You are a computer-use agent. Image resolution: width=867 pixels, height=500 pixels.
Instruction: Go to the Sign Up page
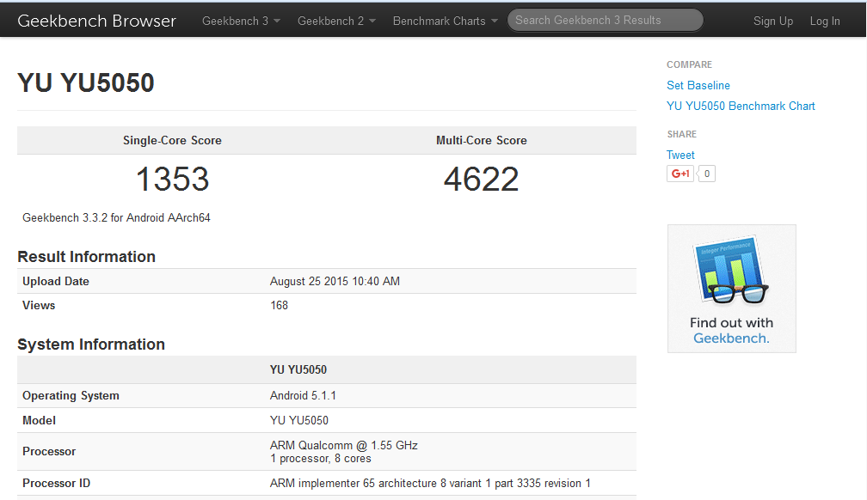pyautogui.click(x=773, y=21)
